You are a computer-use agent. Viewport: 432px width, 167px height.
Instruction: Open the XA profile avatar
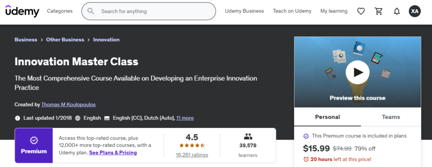[x=415, y=11]
